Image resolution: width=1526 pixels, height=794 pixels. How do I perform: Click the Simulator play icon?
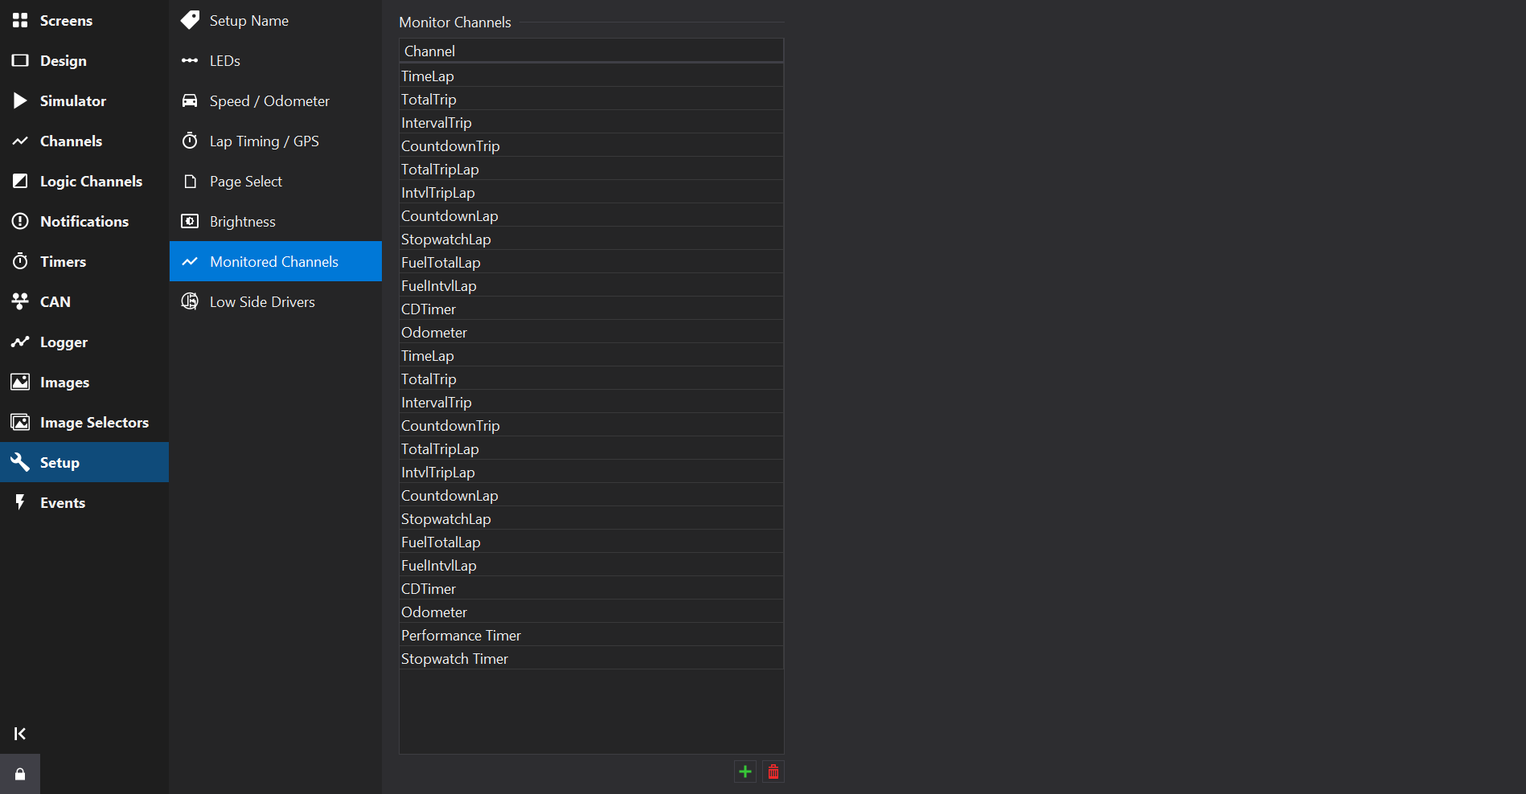(20, 100)
